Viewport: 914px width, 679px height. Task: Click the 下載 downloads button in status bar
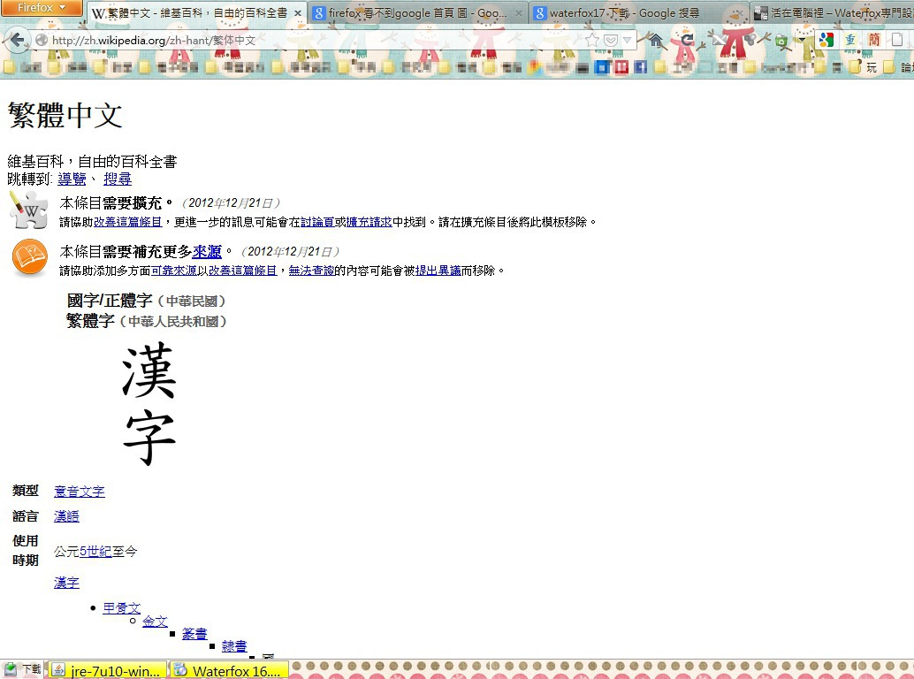click(x=22, y=669)
